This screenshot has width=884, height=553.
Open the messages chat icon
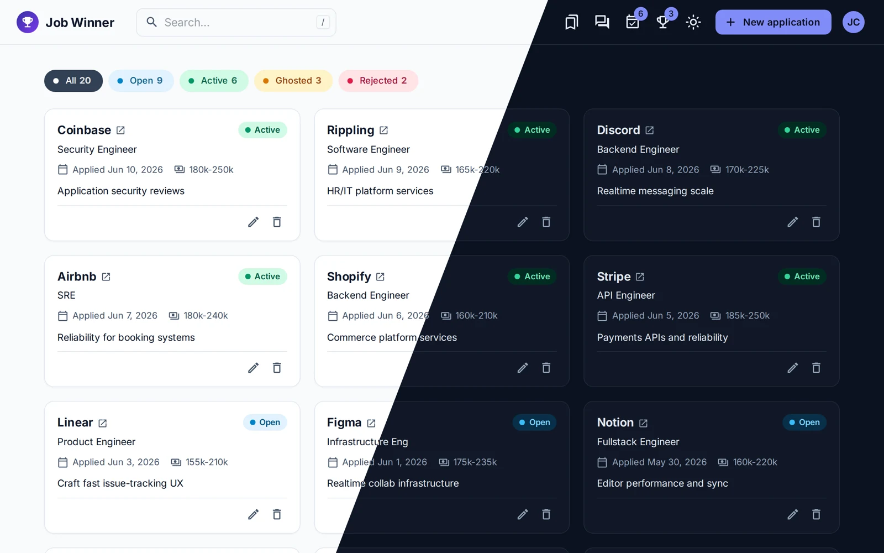click(x=602, y=22)
